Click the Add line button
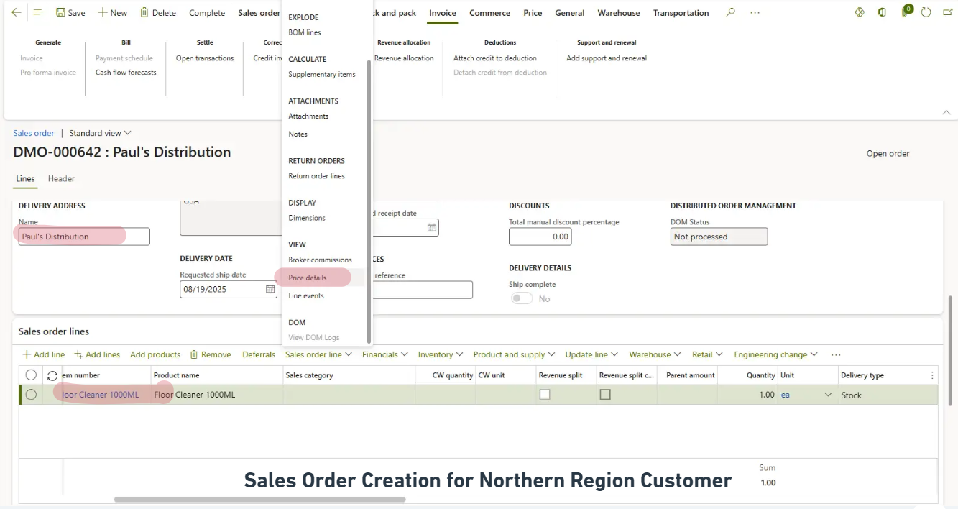Viewport: 958px width, 509px height. point(44,354)
